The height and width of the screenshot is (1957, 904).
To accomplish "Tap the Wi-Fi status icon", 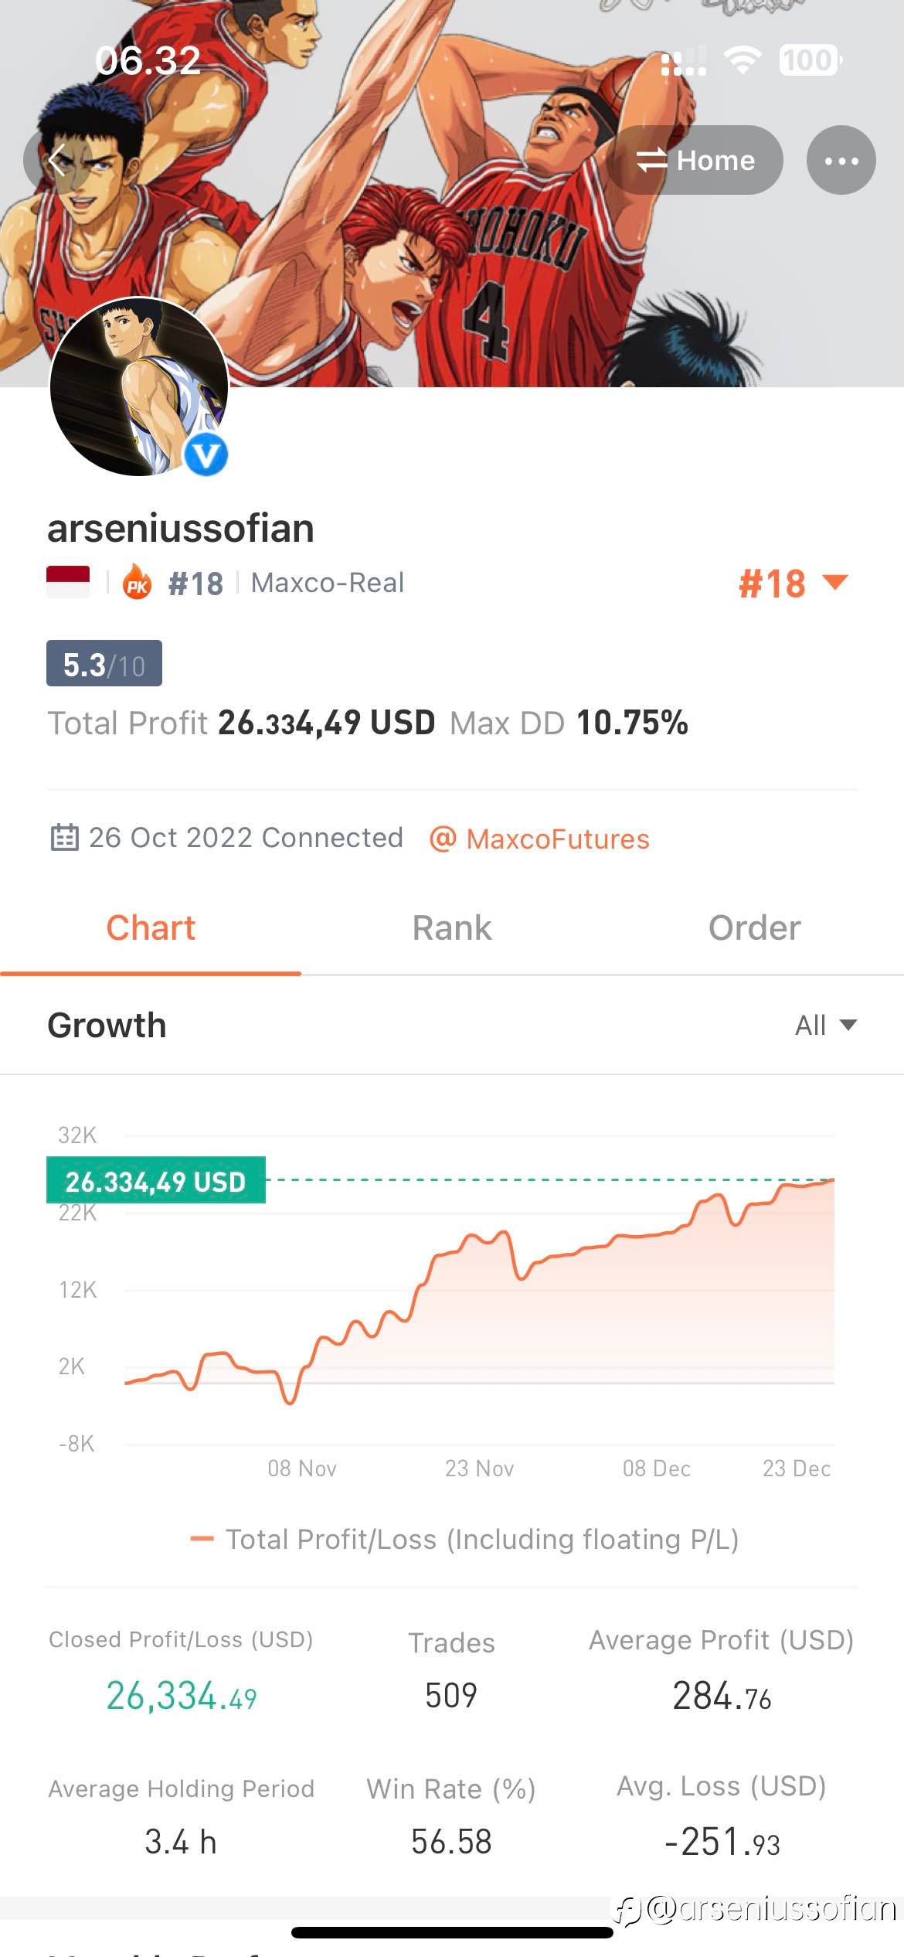I will point(742,60).
